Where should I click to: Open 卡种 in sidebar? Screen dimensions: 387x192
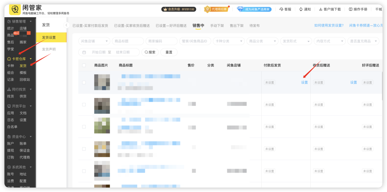coord(11,66)
